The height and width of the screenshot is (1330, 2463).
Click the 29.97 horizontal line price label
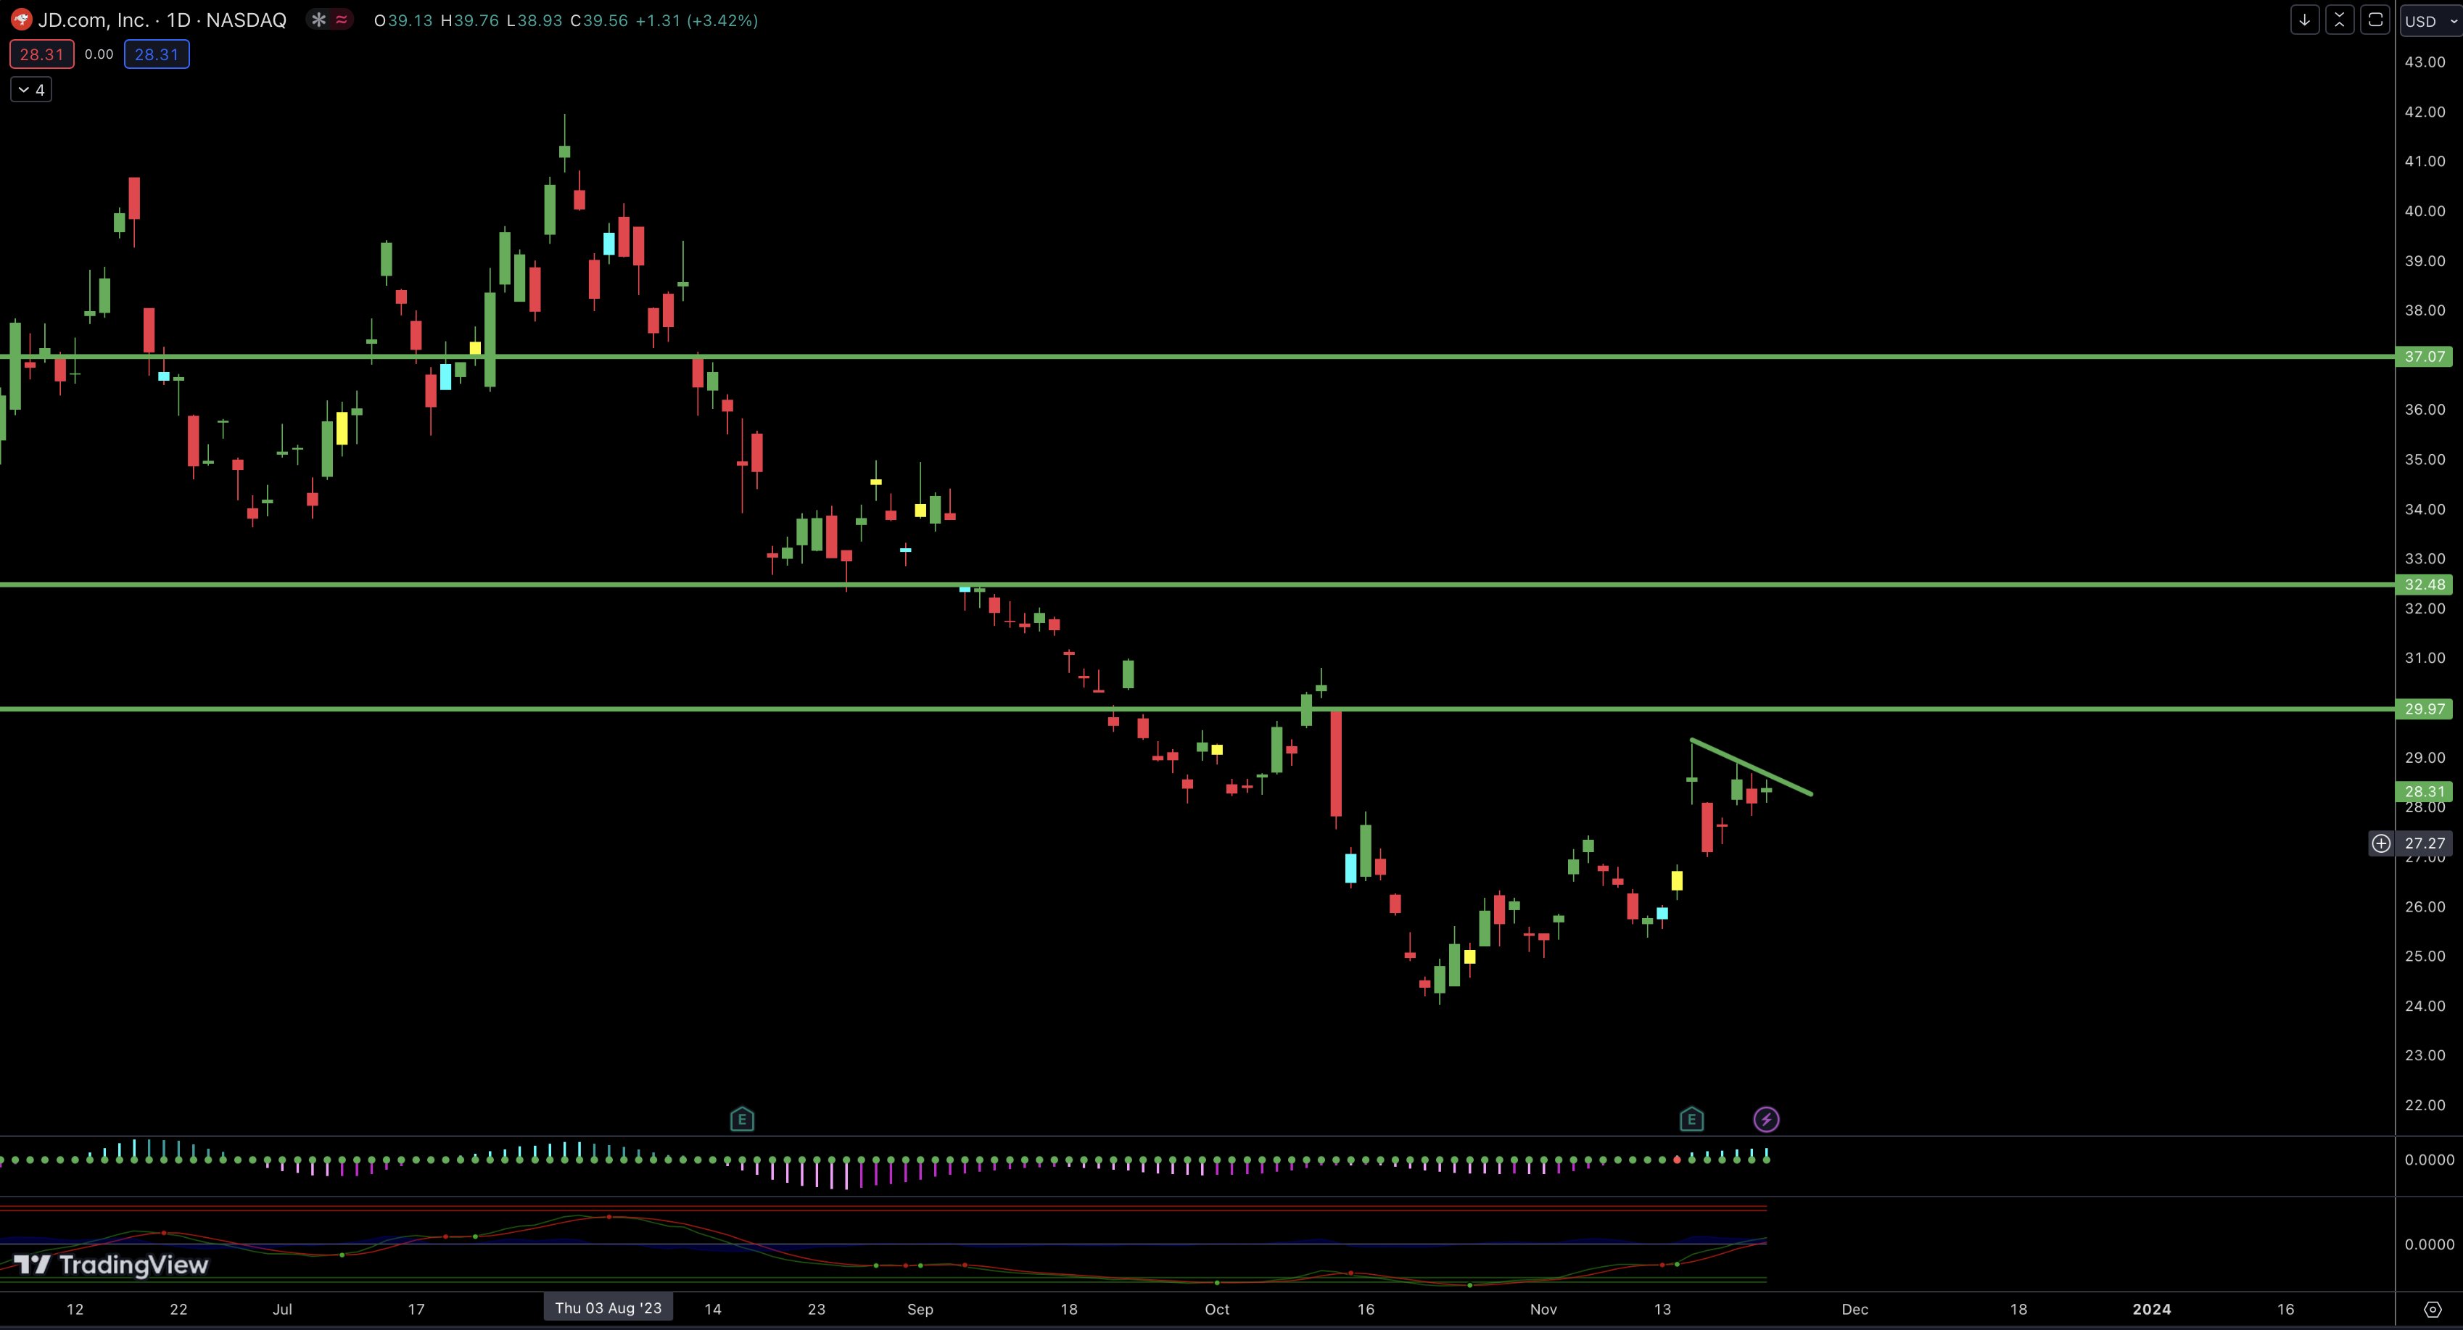tap(2424, 709)
